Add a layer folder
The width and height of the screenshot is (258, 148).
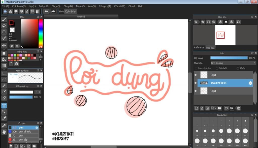click(x=219, y=108)
